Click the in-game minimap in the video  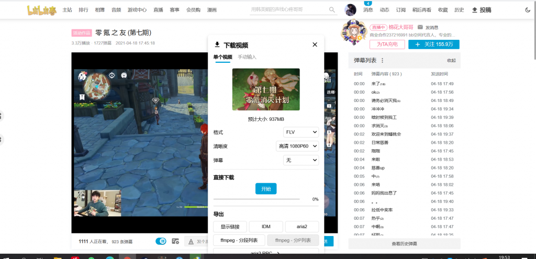[x=97, y=85]
